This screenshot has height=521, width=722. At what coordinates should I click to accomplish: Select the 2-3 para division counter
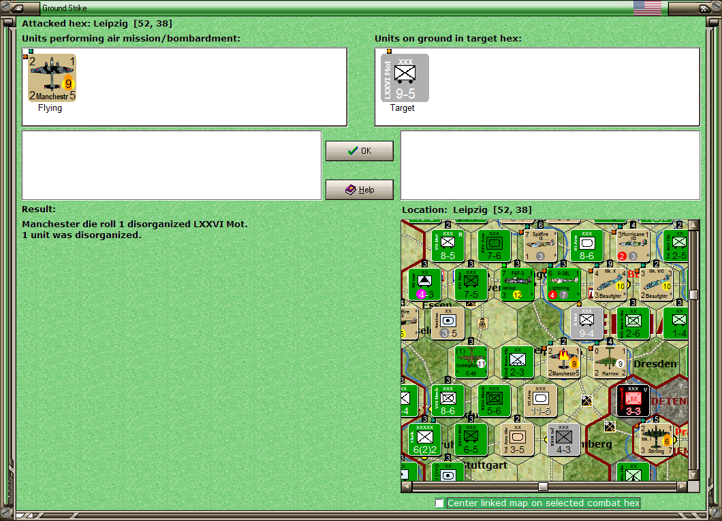pyautogui.click(x=518, y=361)
